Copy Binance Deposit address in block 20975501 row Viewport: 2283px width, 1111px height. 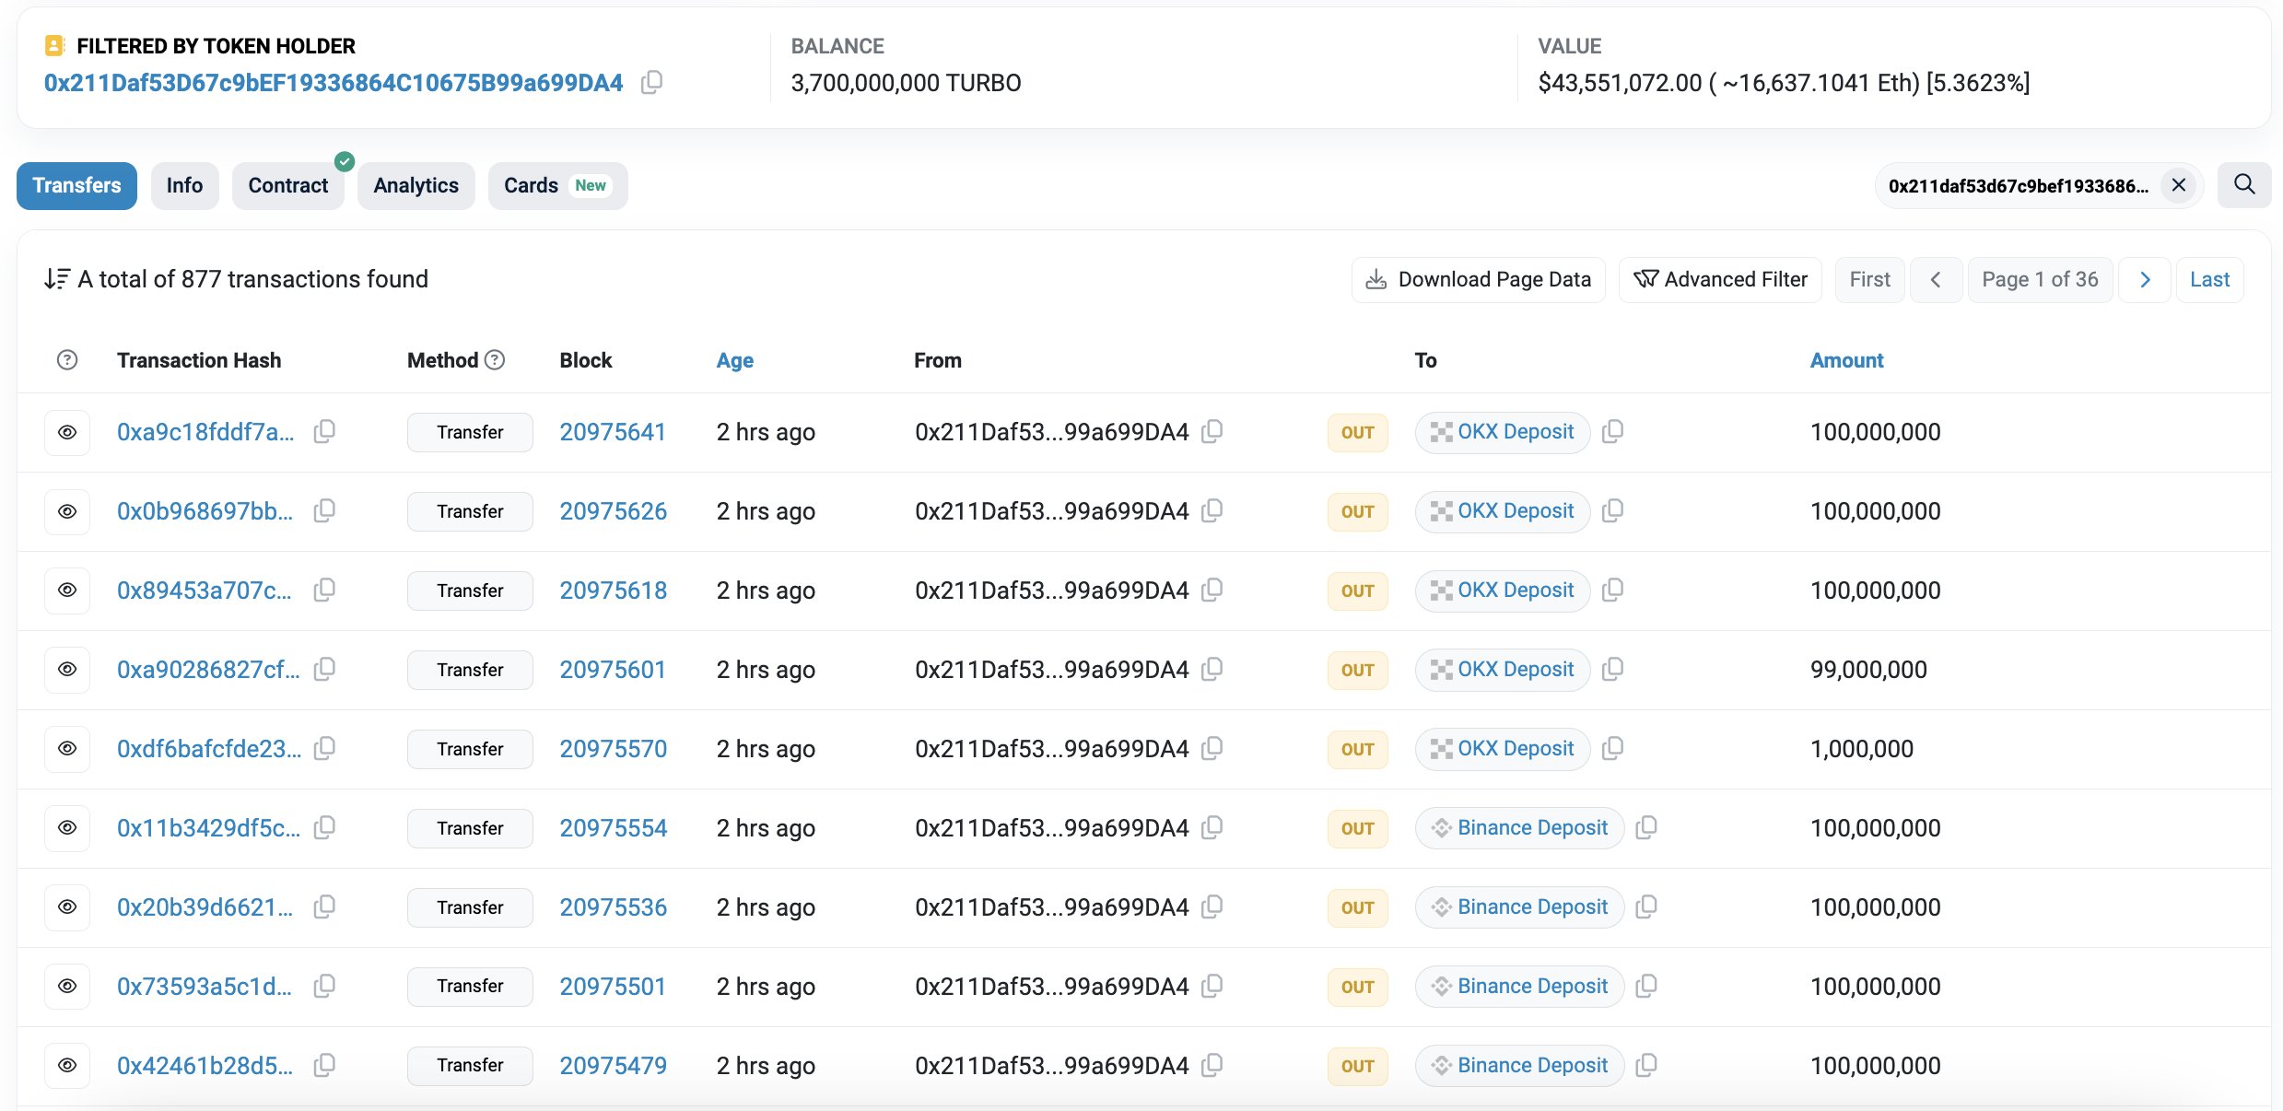(x=1646, y=986)
